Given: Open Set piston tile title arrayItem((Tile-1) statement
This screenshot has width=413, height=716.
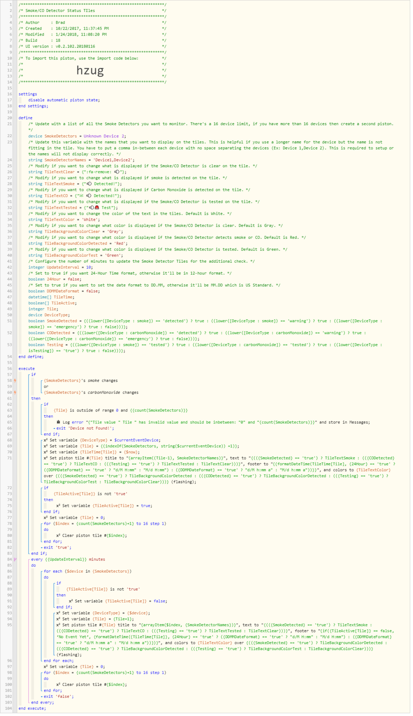Looking at the screenshot, I should (x=219, y=471).
